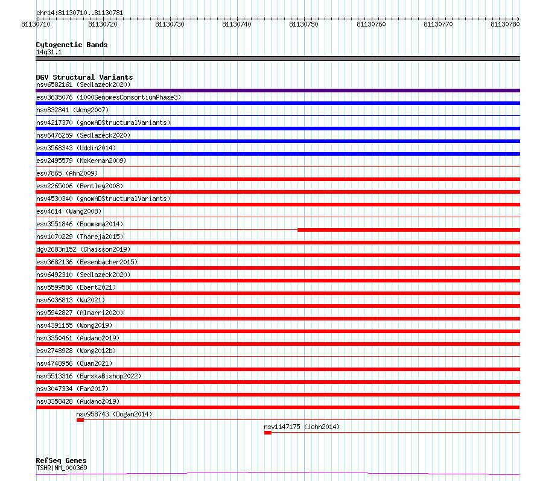Open variant nsv3358428 (Audano2019)
The width and height of the screenshot is (537, 481).
click(78, 401)
